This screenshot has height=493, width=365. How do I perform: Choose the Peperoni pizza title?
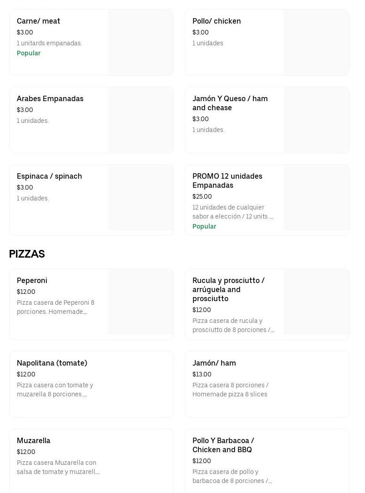[x=32, y=281]
